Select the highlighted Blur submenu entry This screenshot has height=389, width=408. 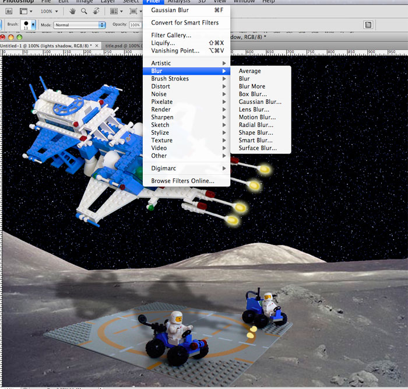187,71
